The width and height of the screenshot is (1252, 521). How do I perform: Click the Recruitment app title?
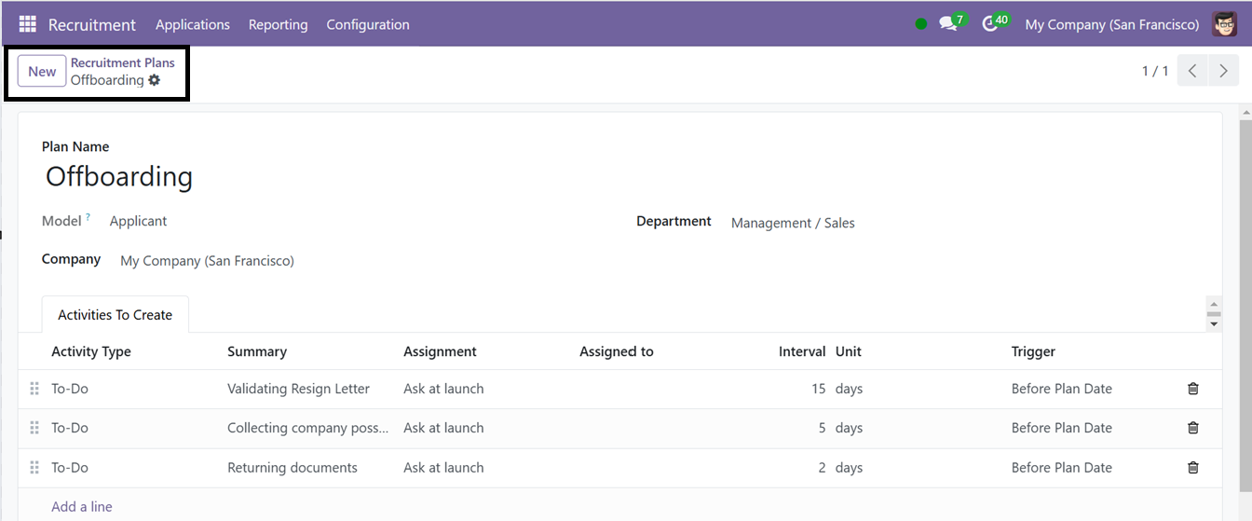pyautogui.click(x=92, y=24)
